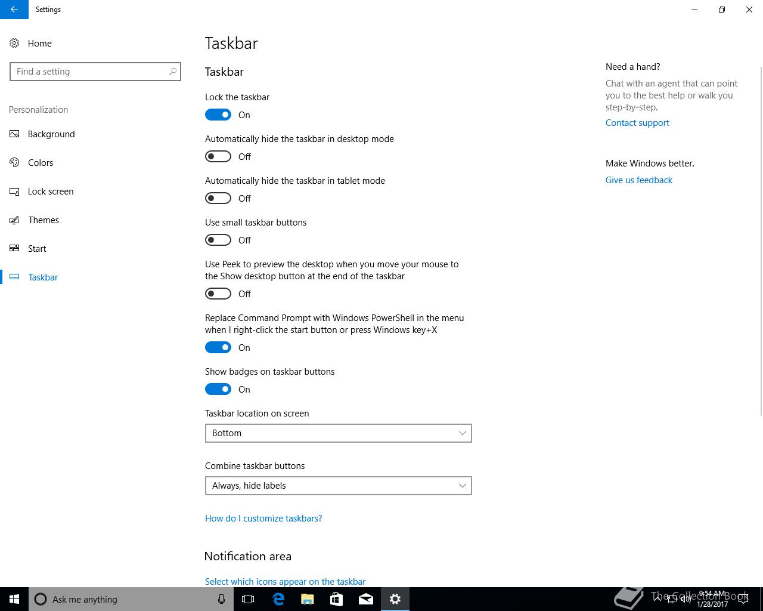Click the volume speaker tray icon

pyautogui.click(x=686, y=599)
